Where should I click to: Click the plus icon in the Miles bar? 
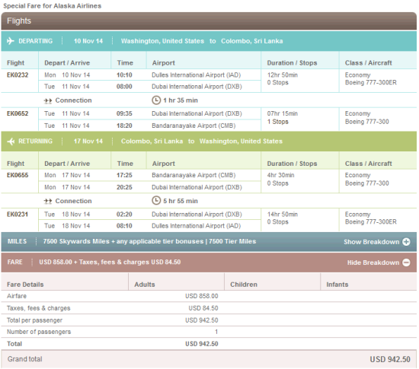click(x=407, y=242)
